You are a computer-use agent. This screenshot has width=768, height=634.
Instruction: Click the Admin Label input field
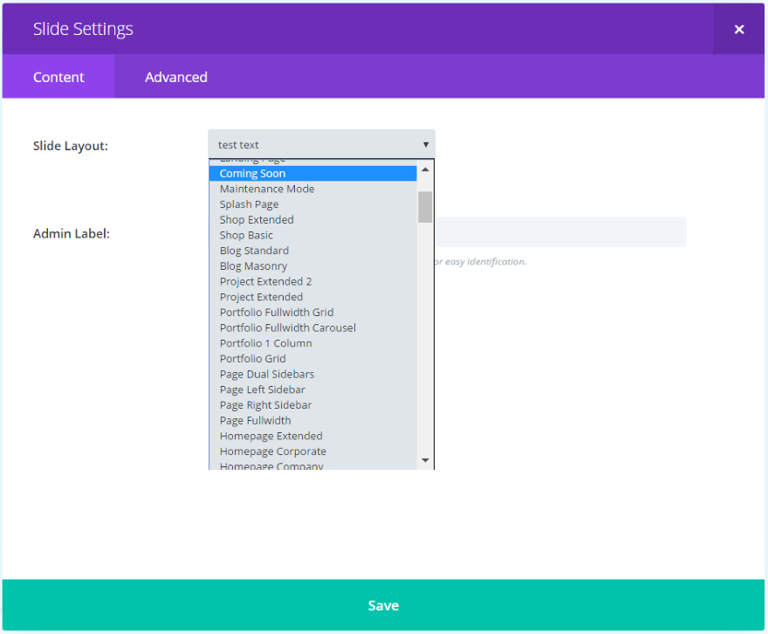[x=559, y=232]
